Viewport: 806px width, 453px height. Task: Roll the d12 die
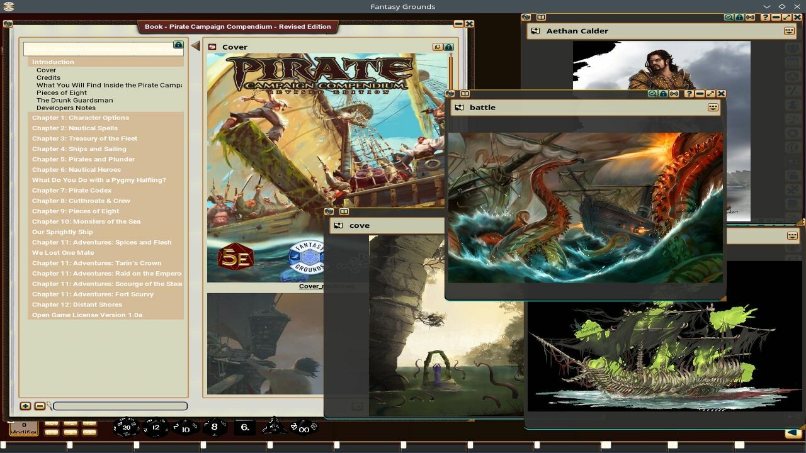[156, 428]
